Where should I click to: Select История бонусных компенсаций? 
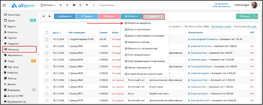(143, 74)
